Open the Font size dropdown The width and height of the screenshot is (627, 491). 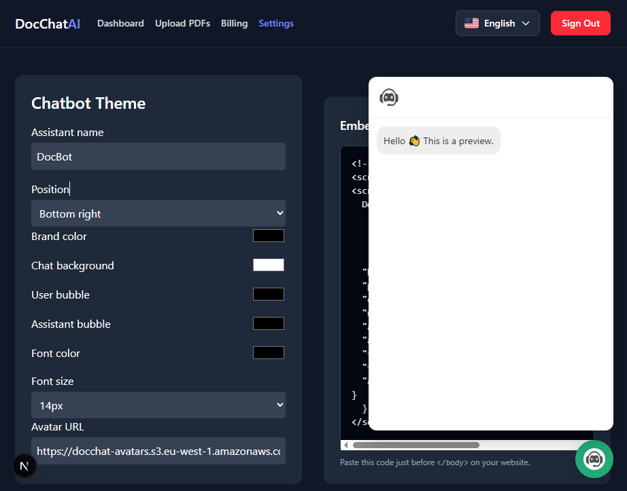(x=158, y=405)
